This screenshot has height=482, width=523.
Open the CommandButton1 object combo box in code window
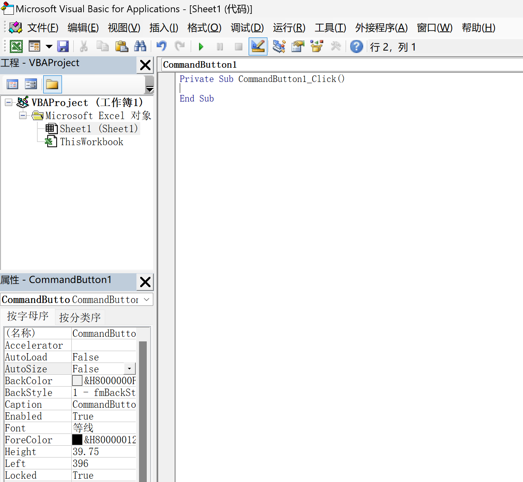pyautogui.click(x=342, y=64)
